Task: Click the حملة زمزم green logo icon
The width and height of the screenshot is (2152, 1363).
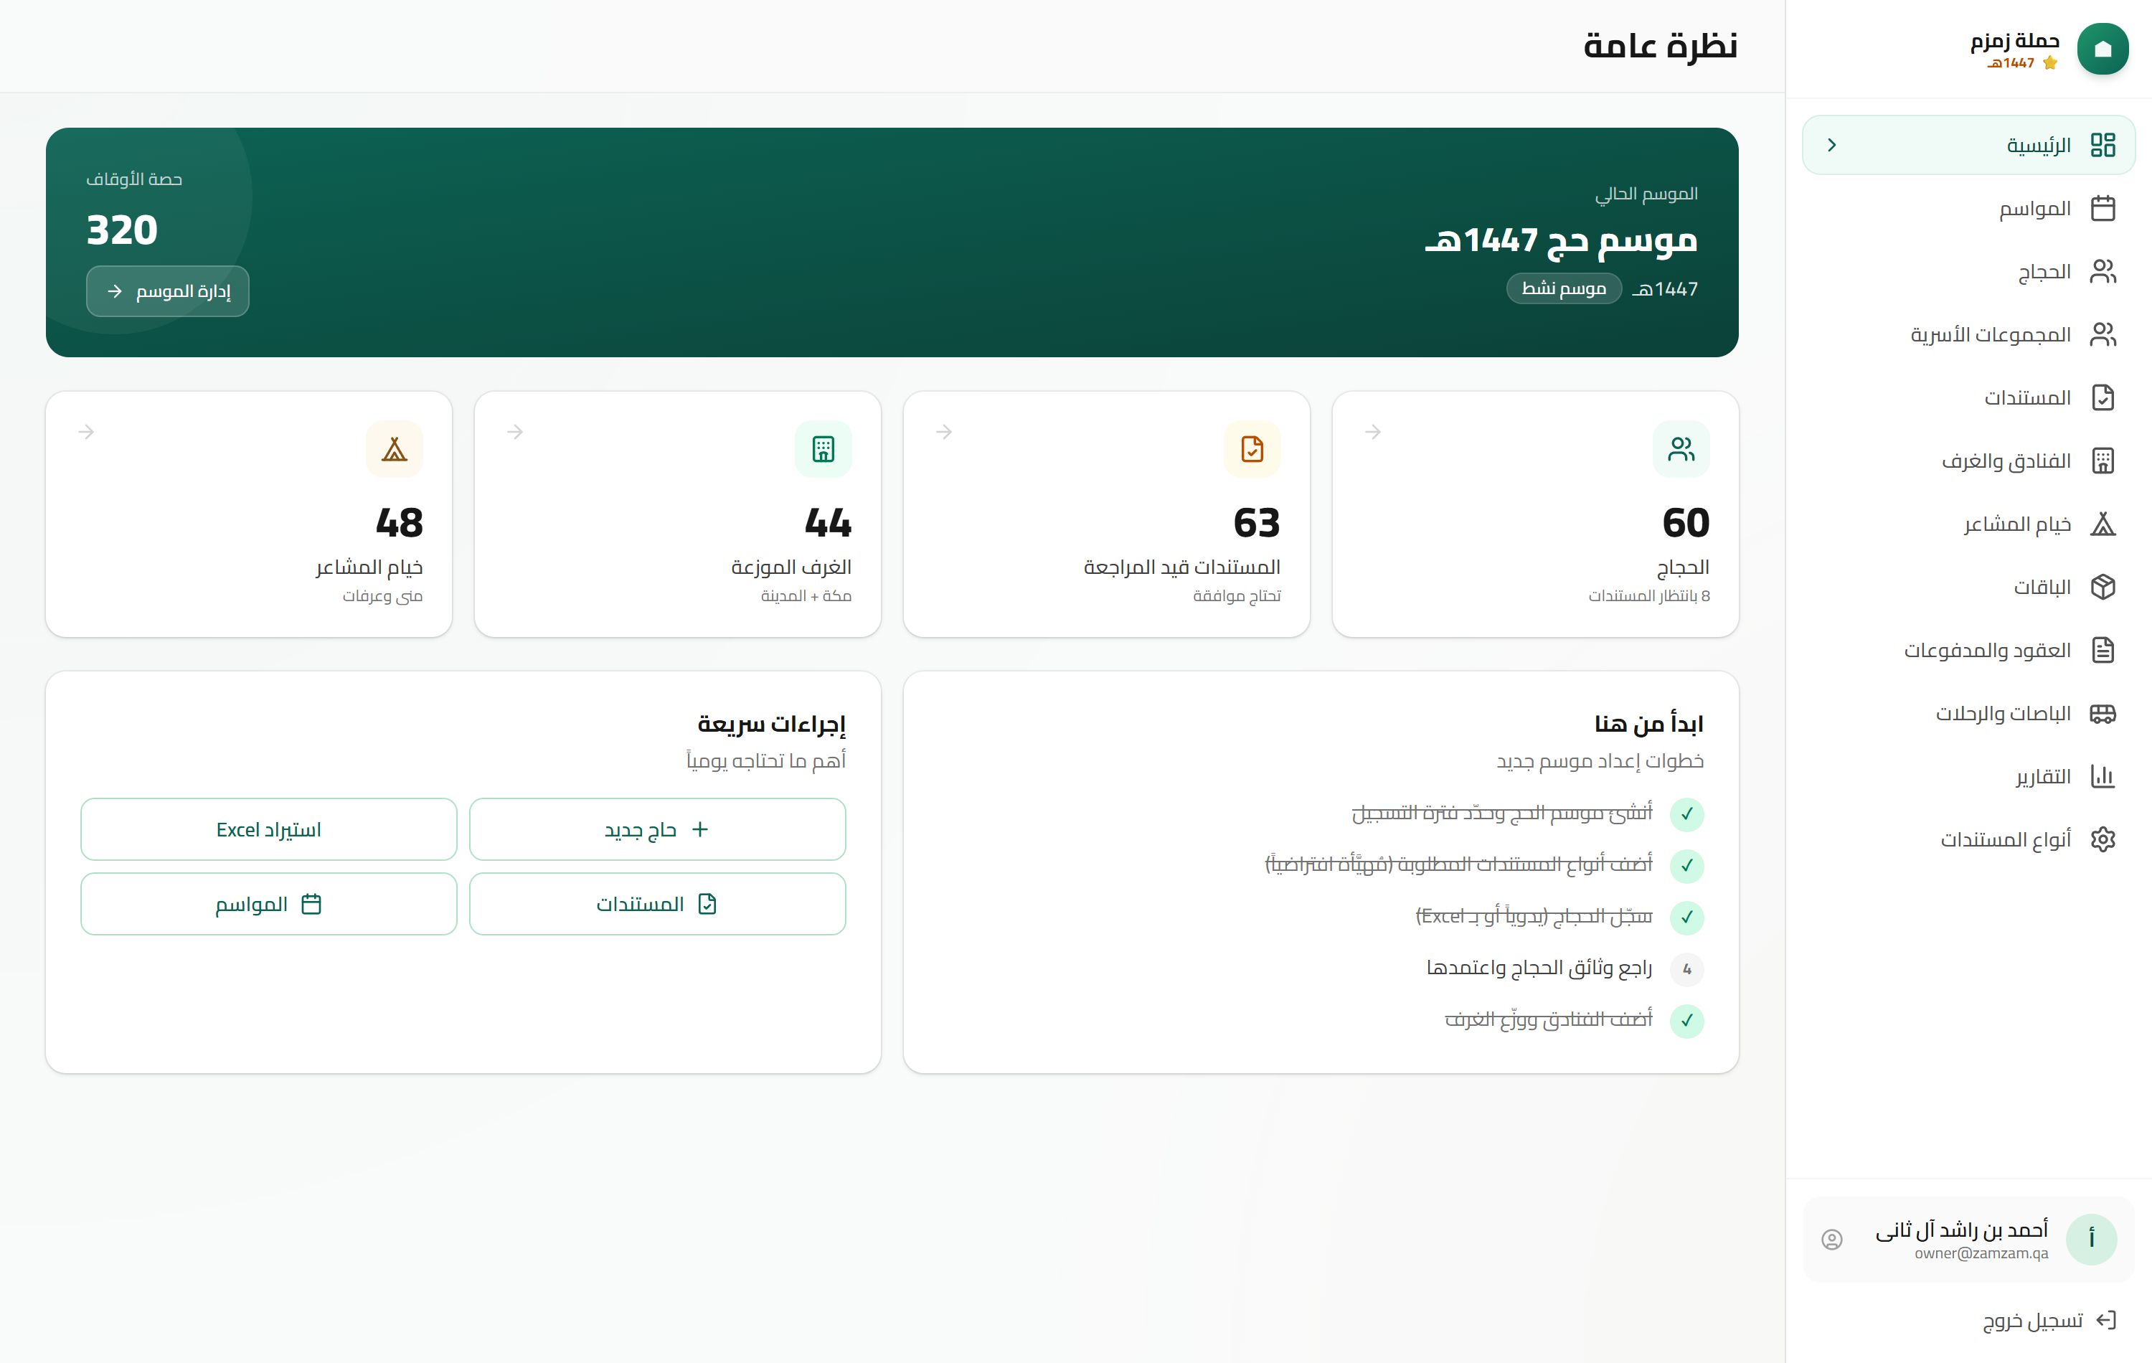Action: tap(2102, 48)
